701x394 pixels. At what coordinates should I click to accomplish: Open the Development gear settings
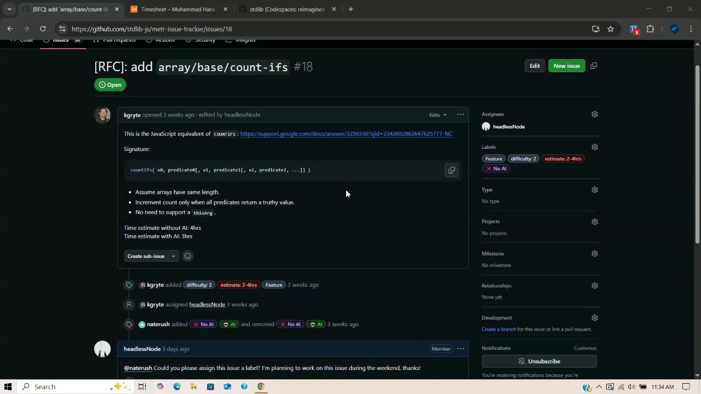click(x=595, y=318)
